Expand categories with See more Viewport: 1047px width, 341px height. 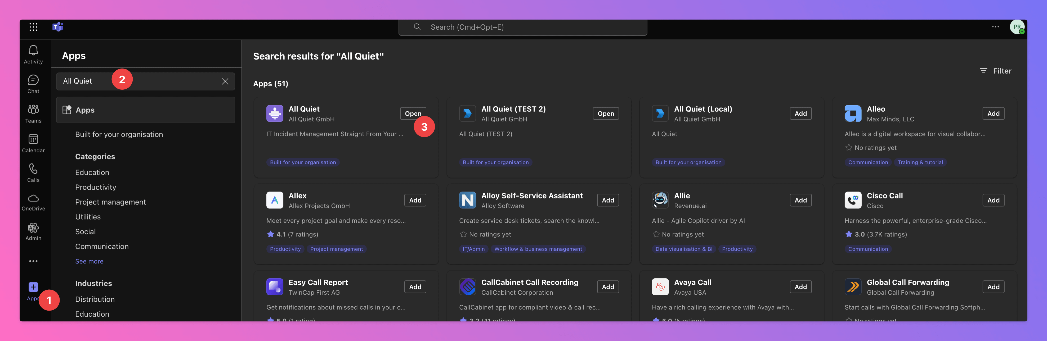tap(89, 261)
